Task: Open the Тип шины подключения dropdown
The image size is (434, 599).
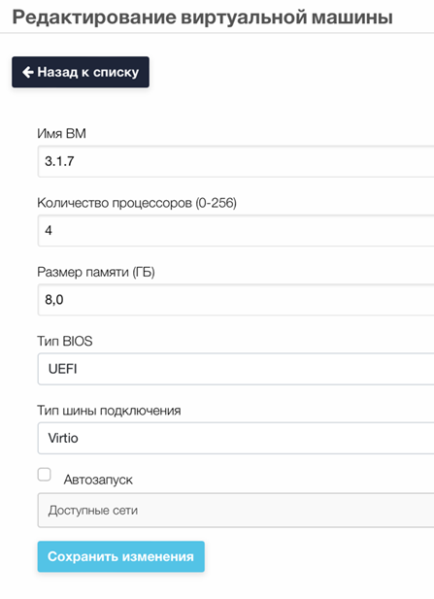Action: 236,438
